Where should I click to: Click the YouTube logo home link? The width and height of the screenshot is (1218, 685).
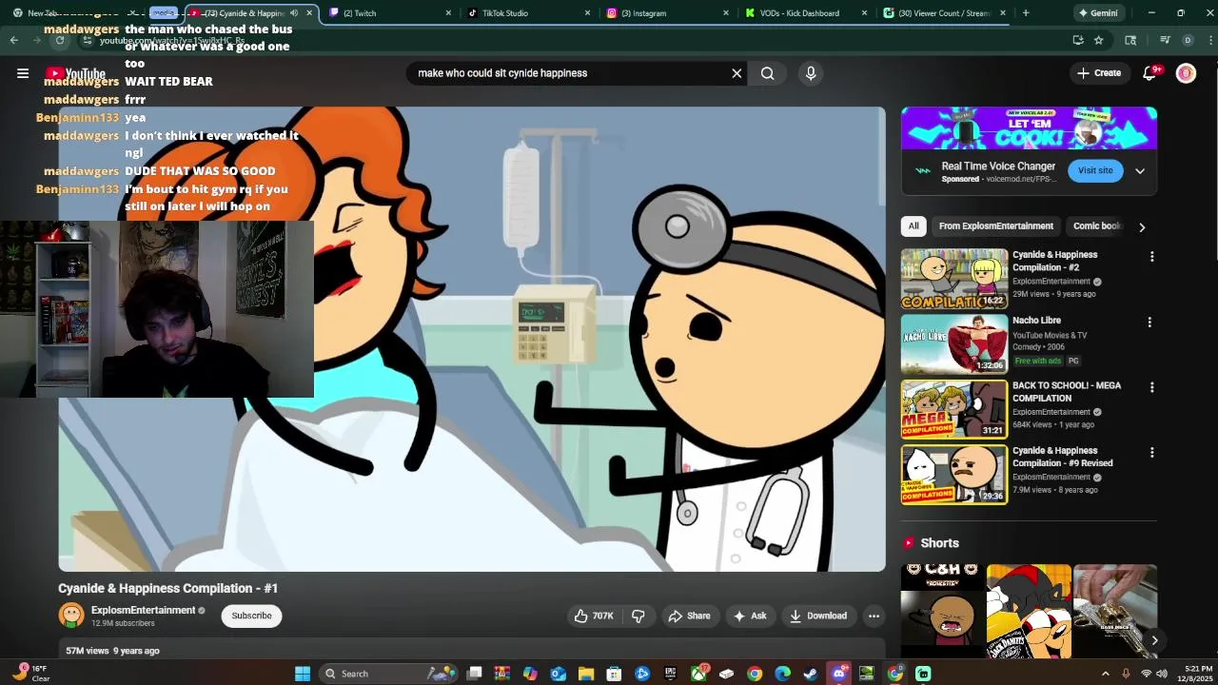tap(75, 73)
